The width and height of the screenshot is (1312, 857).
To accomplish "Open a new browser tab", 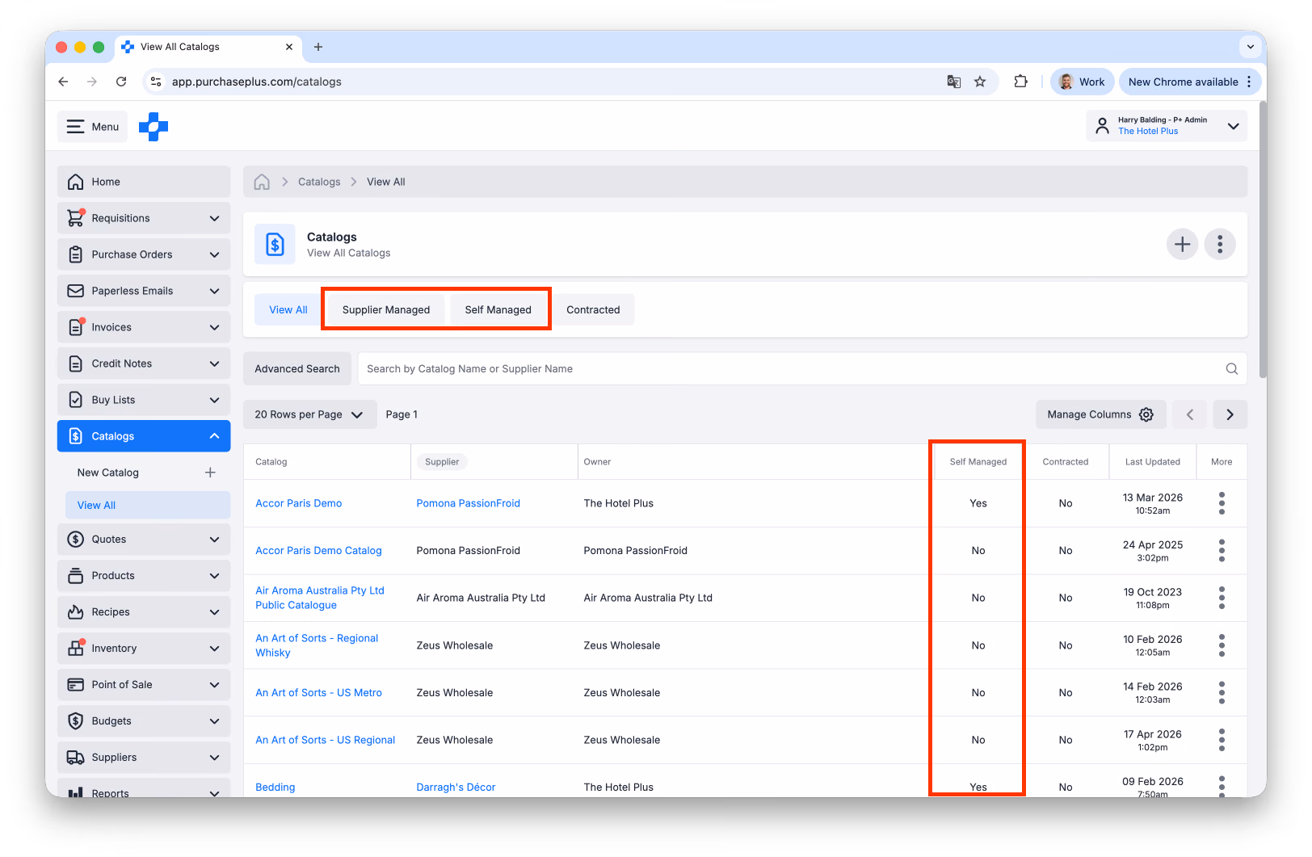I will [318, 47].
